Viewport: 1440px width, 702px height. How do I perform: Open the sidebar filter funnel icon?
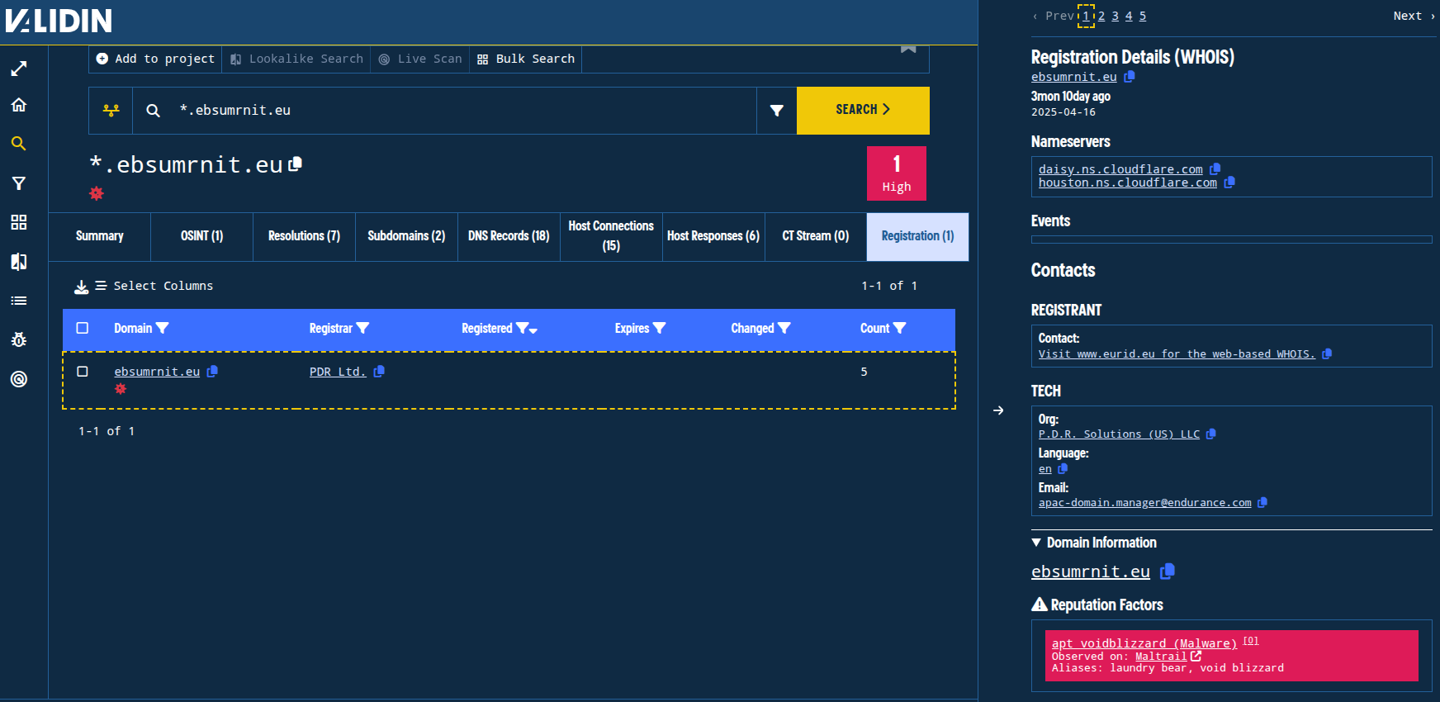tap(19, 183)
